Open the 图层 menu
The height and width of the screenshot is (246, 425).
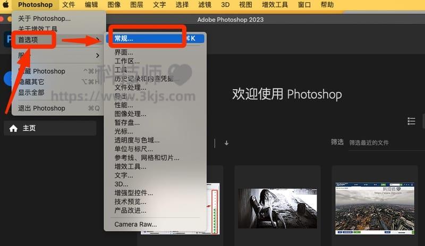pos(137,5)
